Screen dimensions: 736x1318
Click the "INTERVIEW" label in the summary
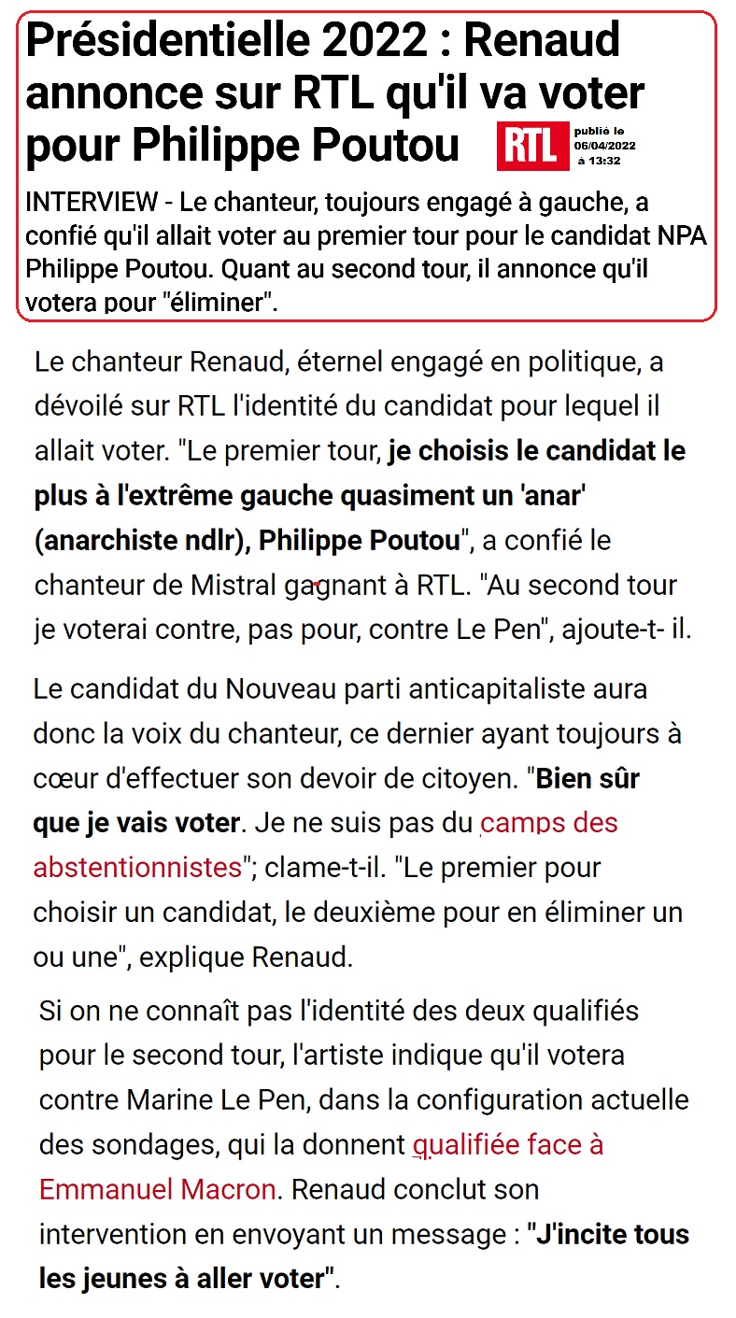[x=92, y=203]
